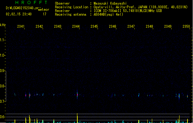
Task: Click the kHz axis unit label
Action: (3, 25)
